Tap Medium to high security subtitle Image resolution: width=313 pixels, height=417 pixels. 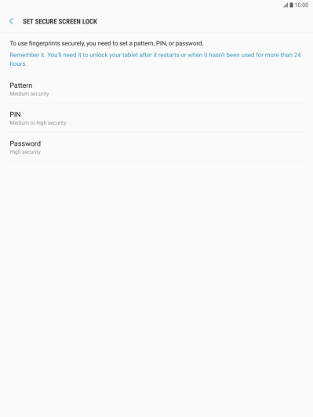38,122
